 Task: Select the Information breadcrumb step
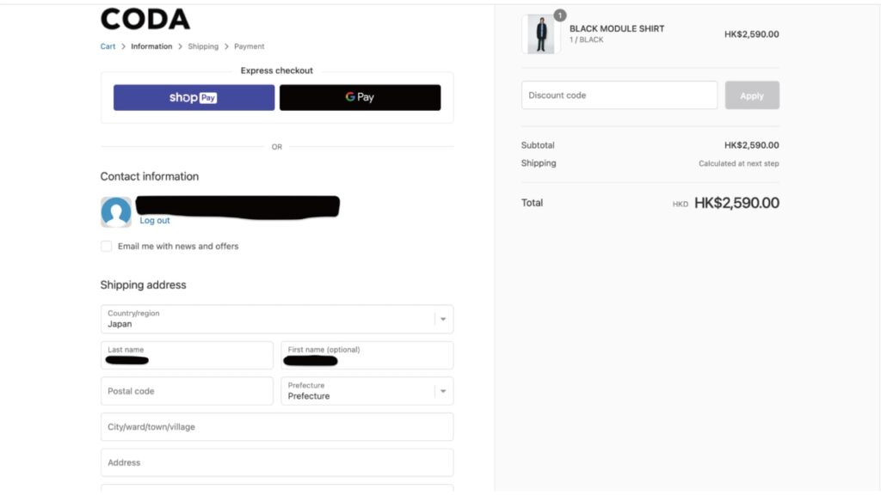(x=151, y=46)
